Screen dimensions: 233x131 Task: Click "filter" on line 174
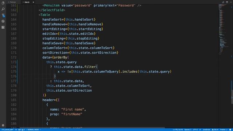click(90, 67)
